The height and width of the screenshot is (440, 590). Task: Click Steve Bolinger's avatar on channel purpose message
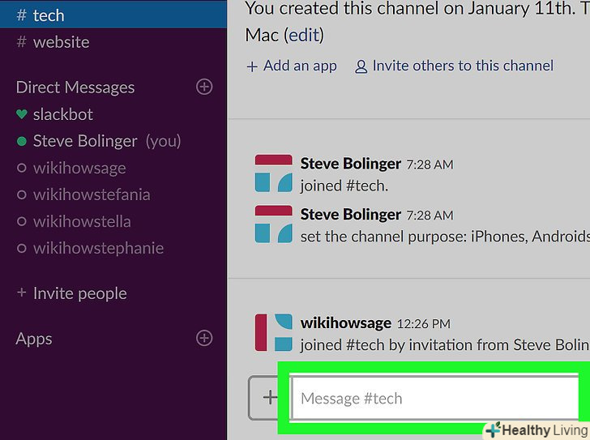click(273, 224)
